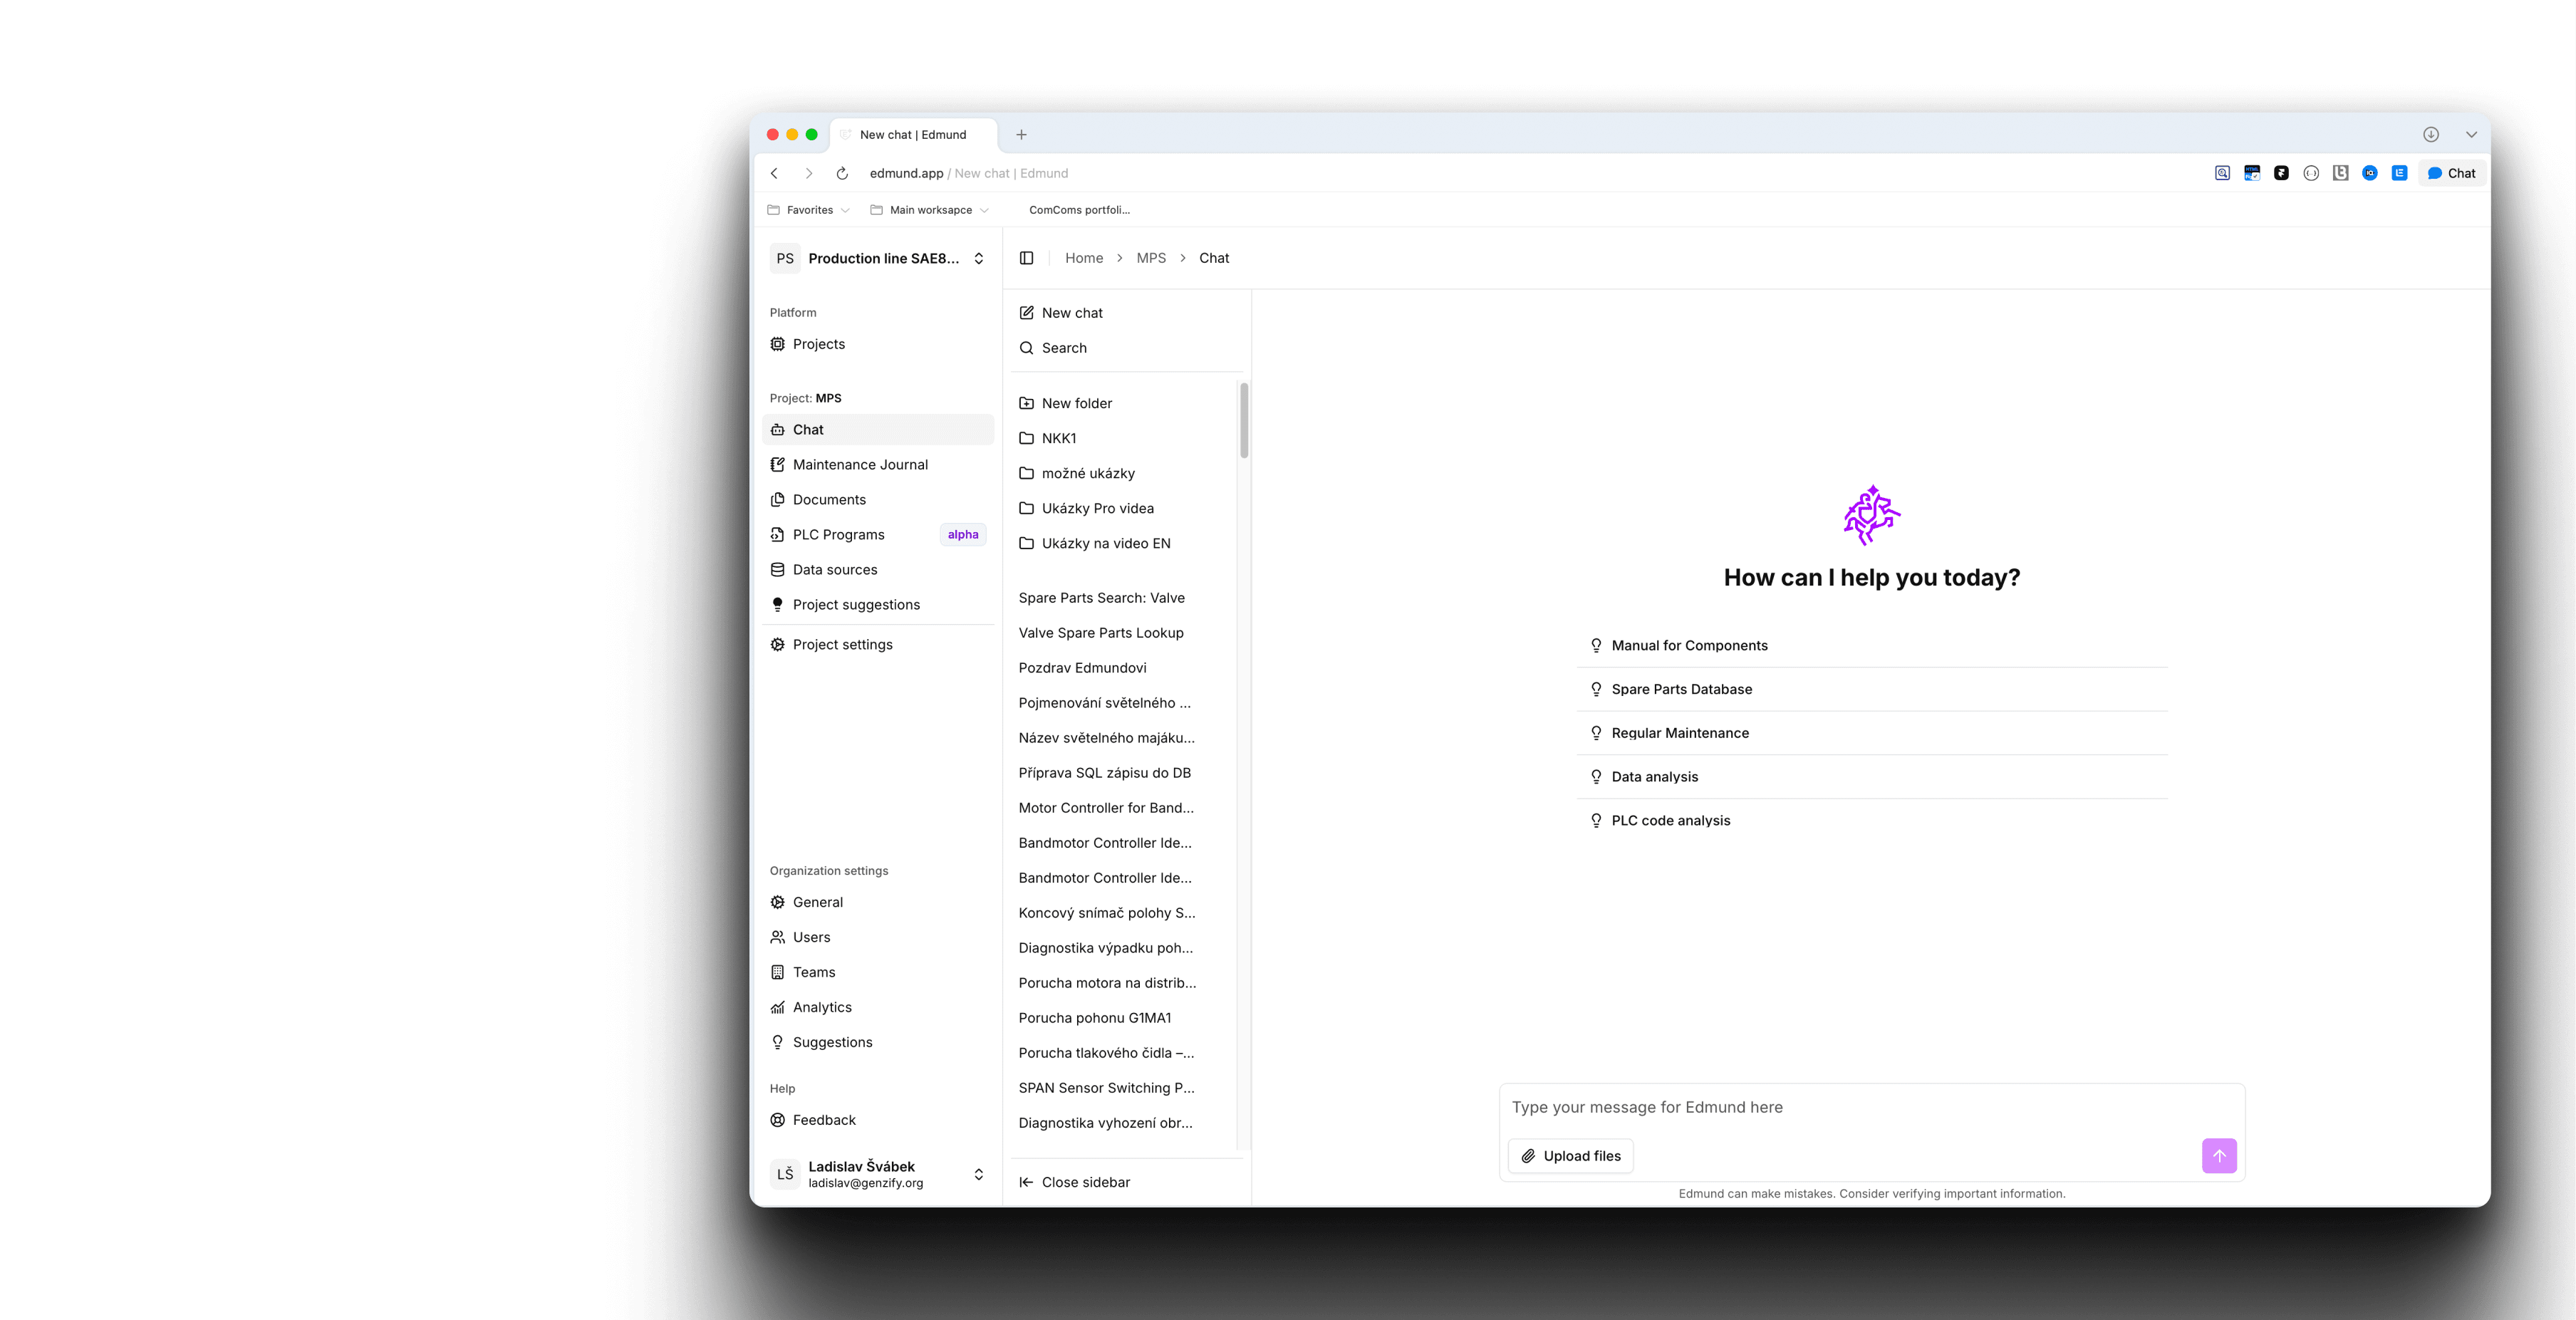Choose the PLC code analysis suggestion
Screen dimensions: 2576x1320
coord(1670,820)
